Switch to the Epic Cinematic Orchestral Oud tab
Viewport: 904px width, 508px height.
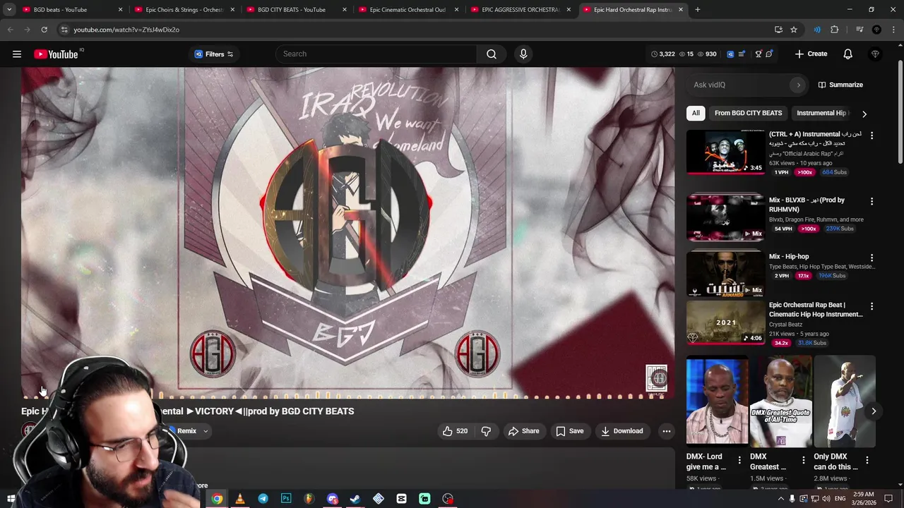[408, 9]
